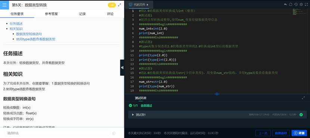Viewport: 310px width, 138px height.
Task: Click code line num_str=str(2.0)
Action: click(153, 82)
